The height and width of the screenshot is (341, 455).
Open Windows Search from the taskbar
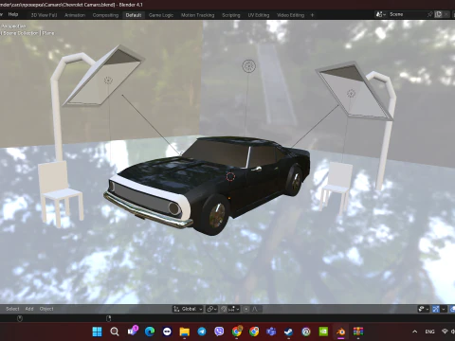[x=115, y=332]
